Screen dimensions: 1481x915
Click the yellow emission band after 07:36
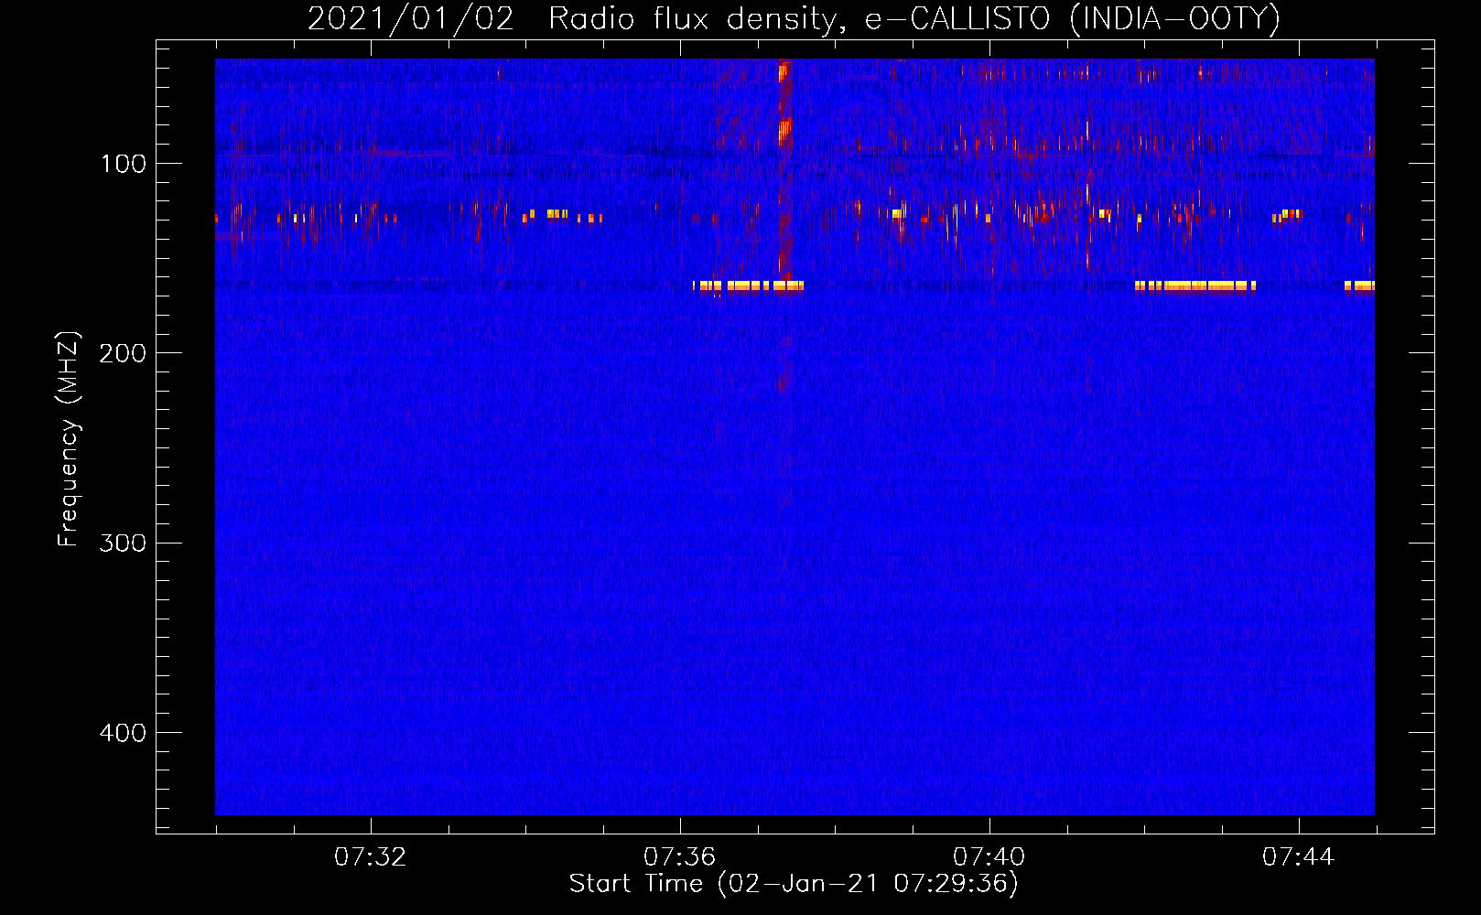(x=748, y=286)
